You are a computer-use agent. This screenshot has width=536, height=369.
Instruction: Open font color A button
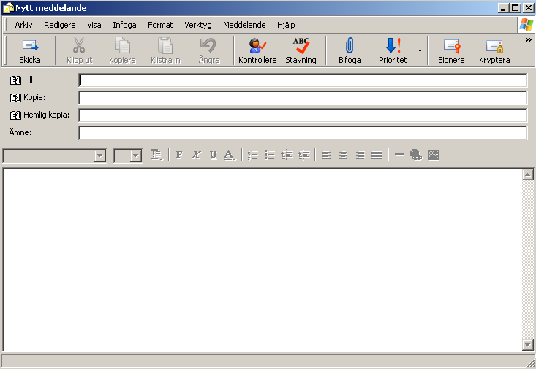tap(230, 155)
